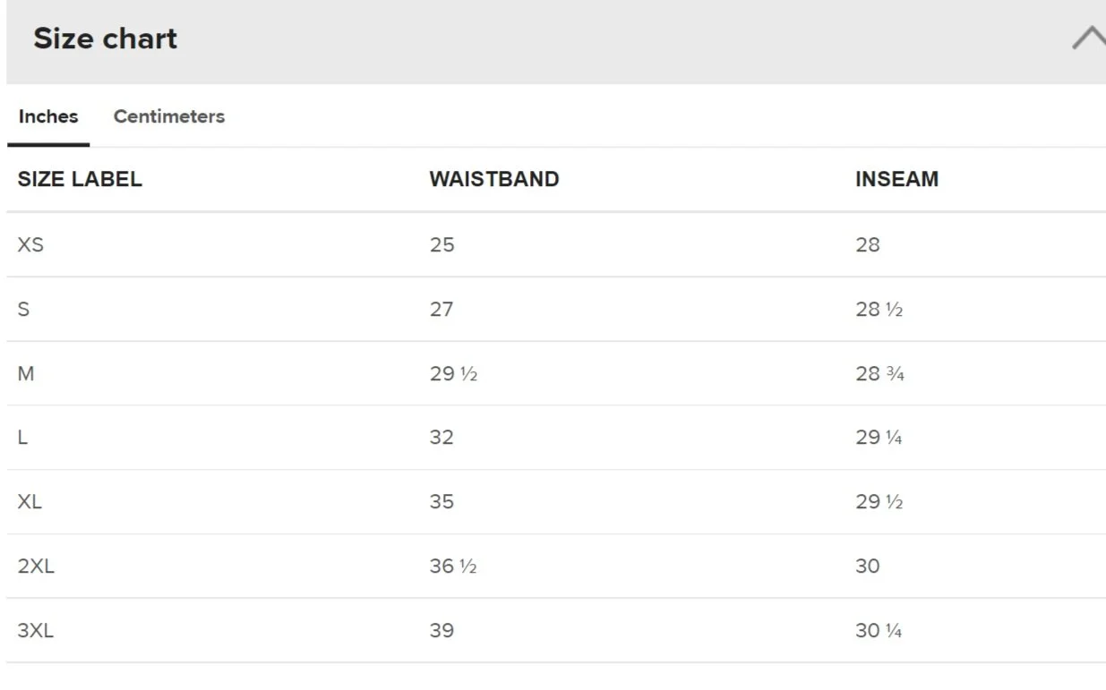
Task: Click inseam value 28 ¾
Action: 879,373
